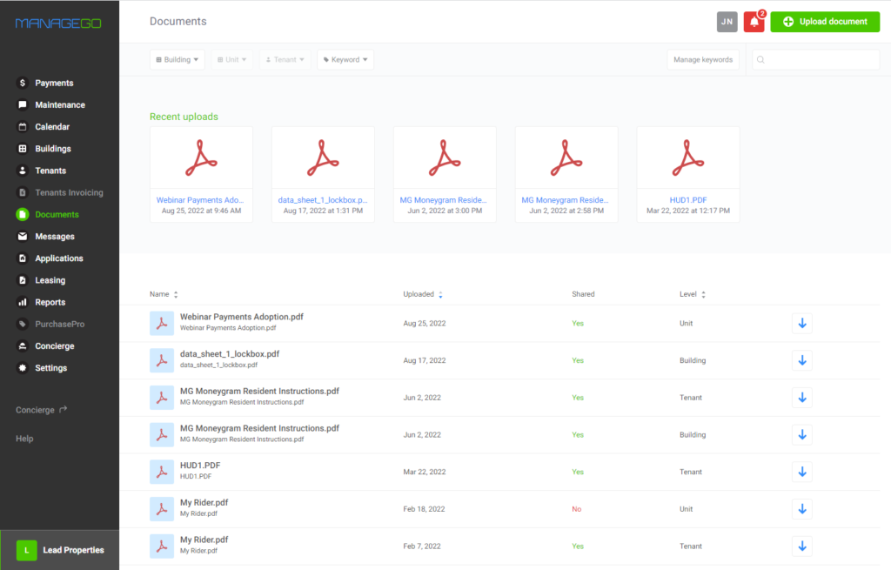This screenshot has height=570, width=891.
Task: Open the Payments section in sidebar
Action: click(39, 83)
